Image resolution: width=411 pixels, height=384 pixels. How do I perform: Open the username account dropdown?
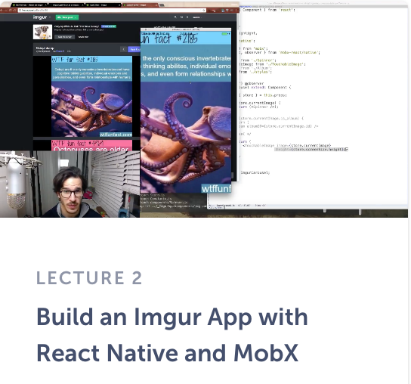(x=197, y=17)
